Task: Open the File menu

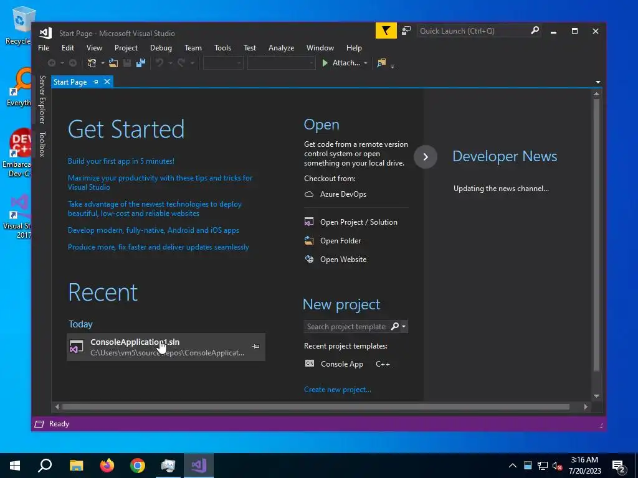Action: pos(44,48)
